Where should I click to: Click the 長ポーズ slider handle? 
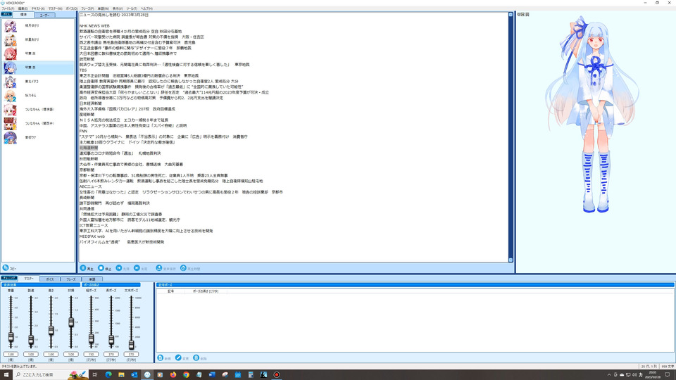pos(111,341)
